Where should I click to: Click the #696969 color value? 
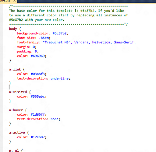pos(38,56)
